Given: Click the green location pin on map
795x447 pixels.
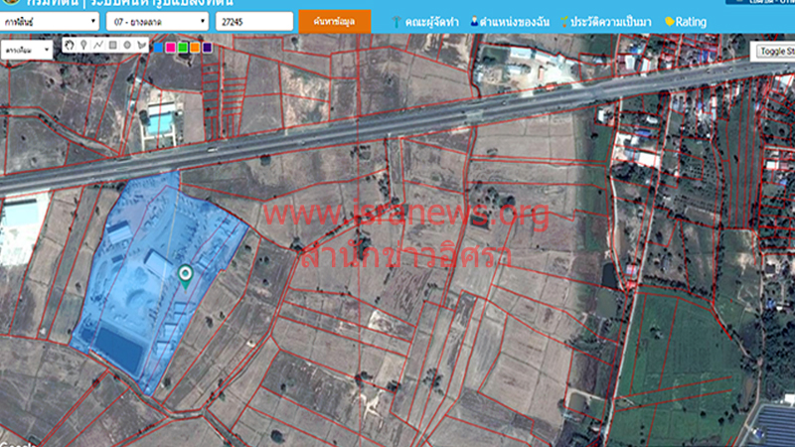Looking at the screenshot, I should tap(185, 275).
